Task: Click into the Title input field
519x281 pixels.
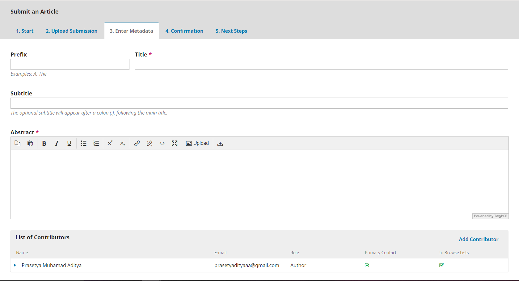Action: point(321,64)
